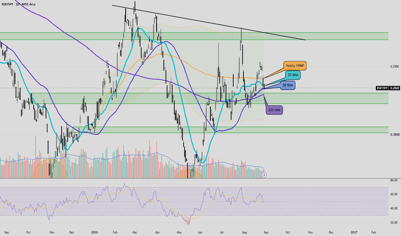This screenshot has width=401, height=236.
Task: Click the Mar label on time axis
Action: point(135,233)
